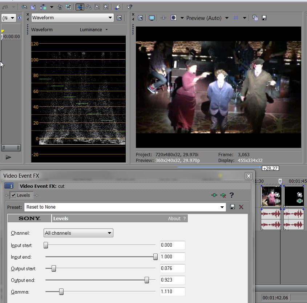The height and width of the screenshot is (303, 307).
Task: Uncheck the Levels effect checkbox
Action: point(13,195)
